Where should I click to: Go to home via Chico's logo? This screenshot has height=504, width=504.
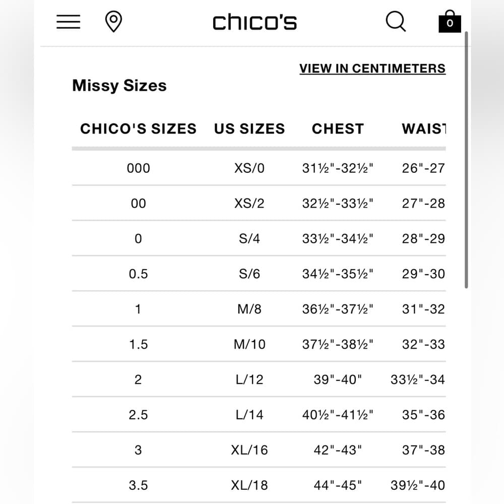point(255,22)
